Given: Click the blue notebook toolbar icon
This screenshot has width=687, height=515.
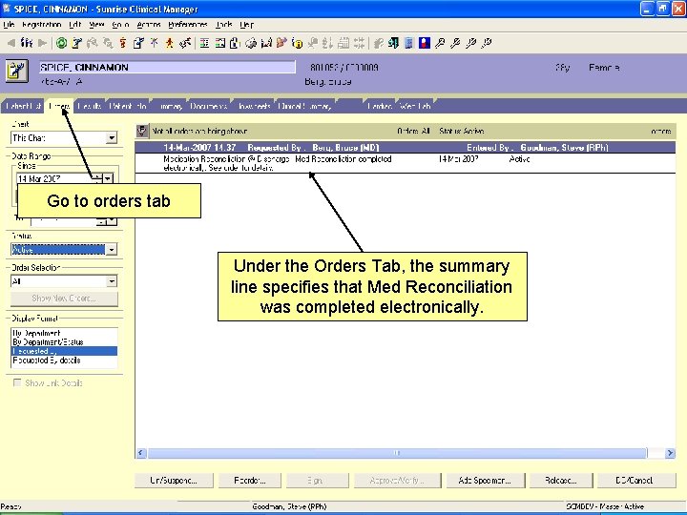Looking at the screenshot, I should coord(408,43).
